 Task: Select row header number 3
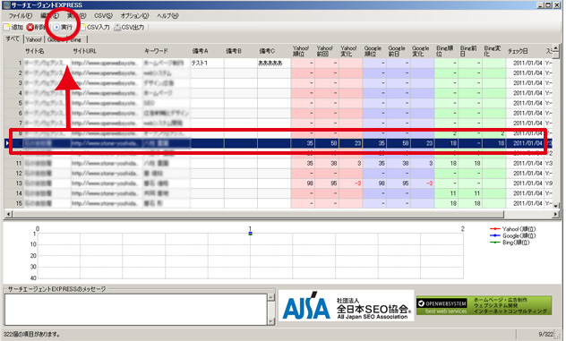coord(13,83)
